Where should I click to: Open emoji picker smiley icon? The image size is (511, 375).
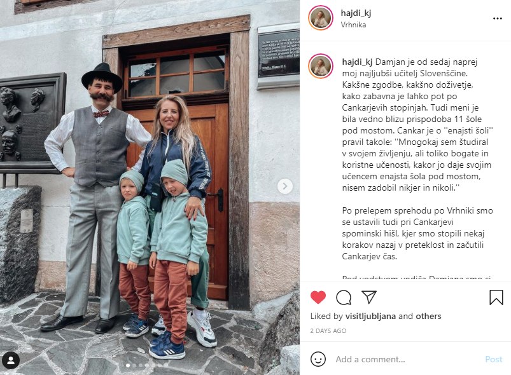[318, 359]
